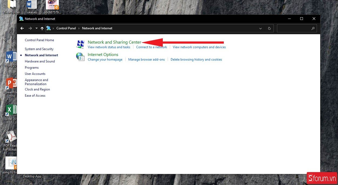Open Delete browsing history and cookies

tap(196, 59)
